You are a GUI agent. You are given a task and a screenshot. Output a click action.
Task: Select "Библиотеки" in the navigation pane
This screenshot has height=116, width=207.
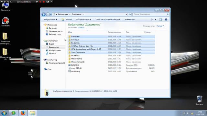52,41
